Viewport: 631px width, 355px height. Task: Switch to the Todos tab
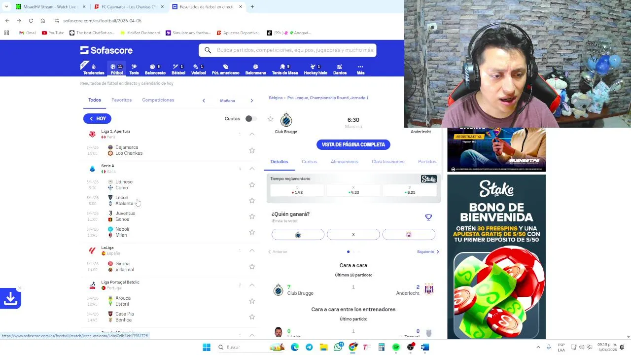pos(94,100)
